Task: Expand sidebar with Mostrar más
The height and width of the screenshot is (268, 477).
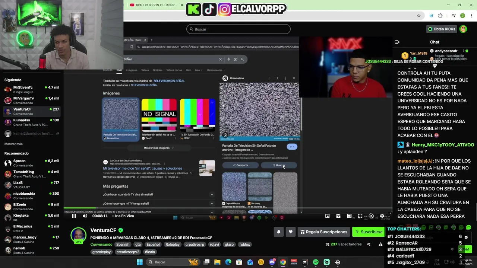Action: coord(13,144)
